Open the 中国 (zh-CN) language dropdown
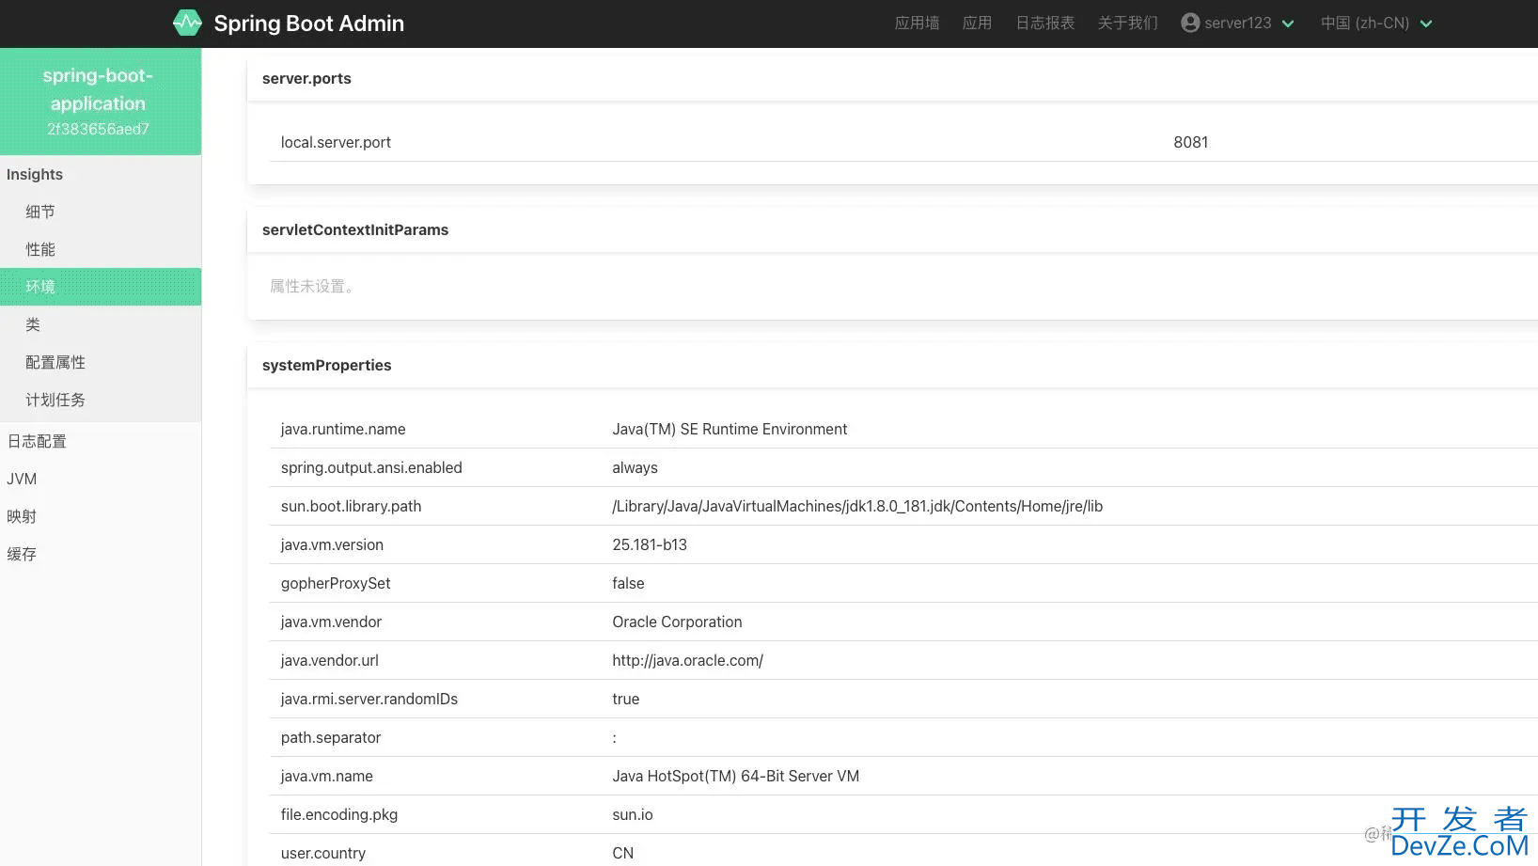Image resolution: width=1538 pixels, height=866 pixels. click(1376, 23)
